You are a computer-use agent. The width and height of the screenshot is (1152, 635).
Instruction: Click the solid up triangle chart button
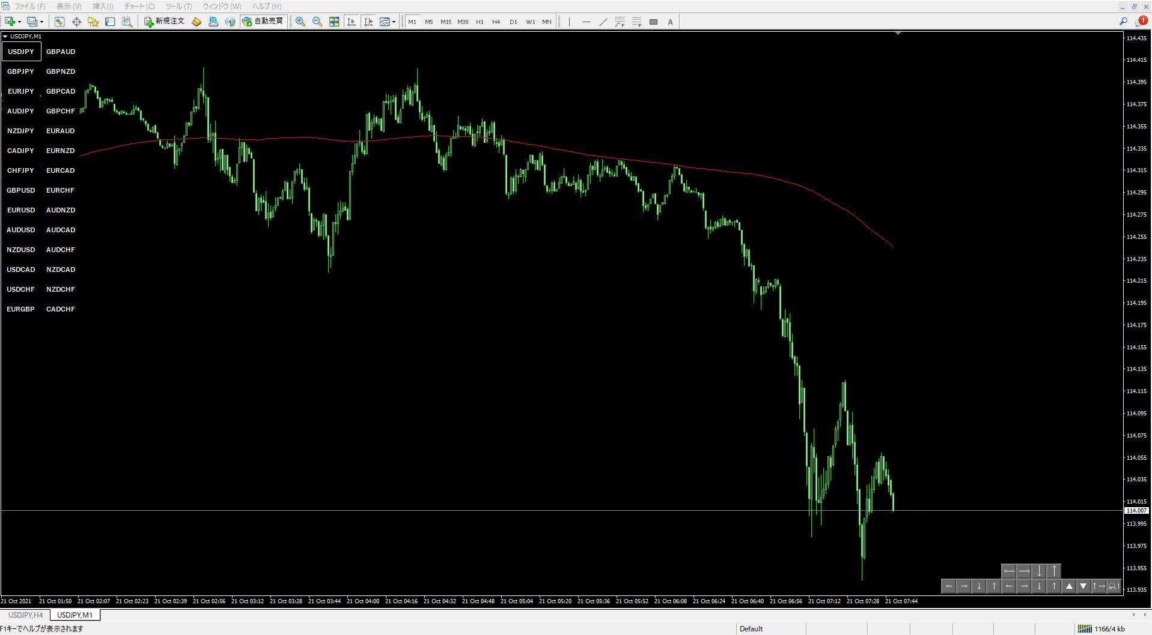(1069, 586)
